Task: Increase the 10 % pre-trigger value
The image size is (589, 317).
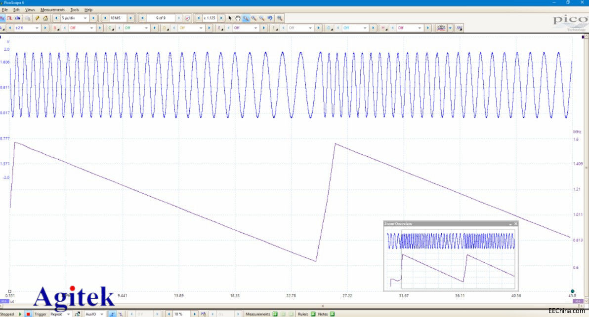Action: click(195, 314)
